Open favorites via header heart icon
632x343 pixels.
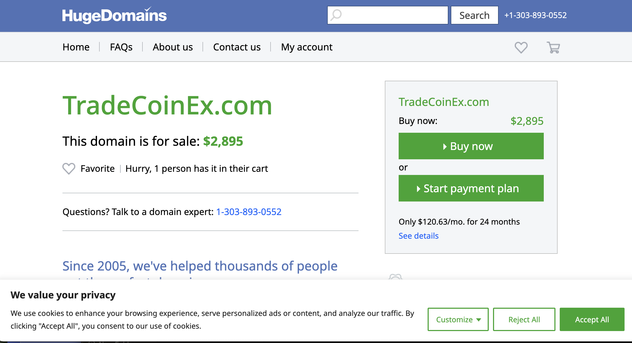point(521,48)
